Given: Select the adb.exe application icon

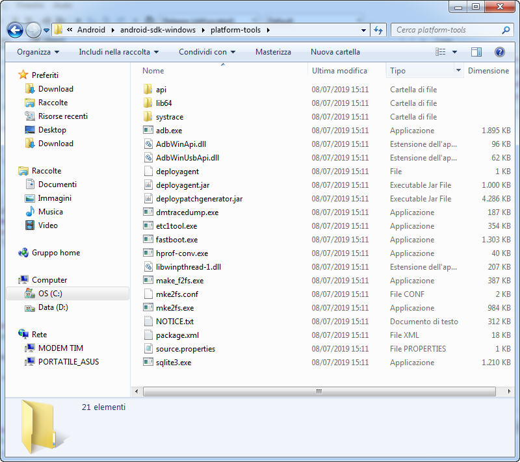Looking at the screenshot, I should 148,130.
